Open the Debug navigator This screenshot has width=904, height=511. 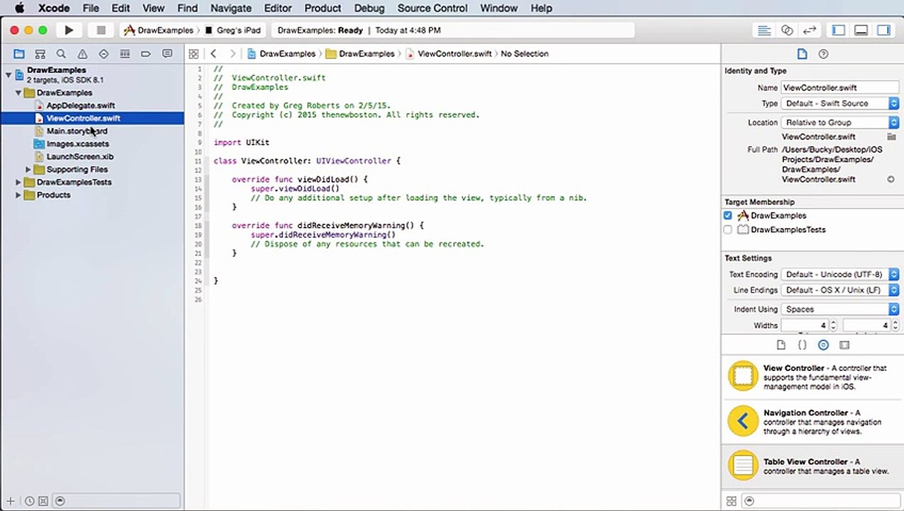coord(124,54)
